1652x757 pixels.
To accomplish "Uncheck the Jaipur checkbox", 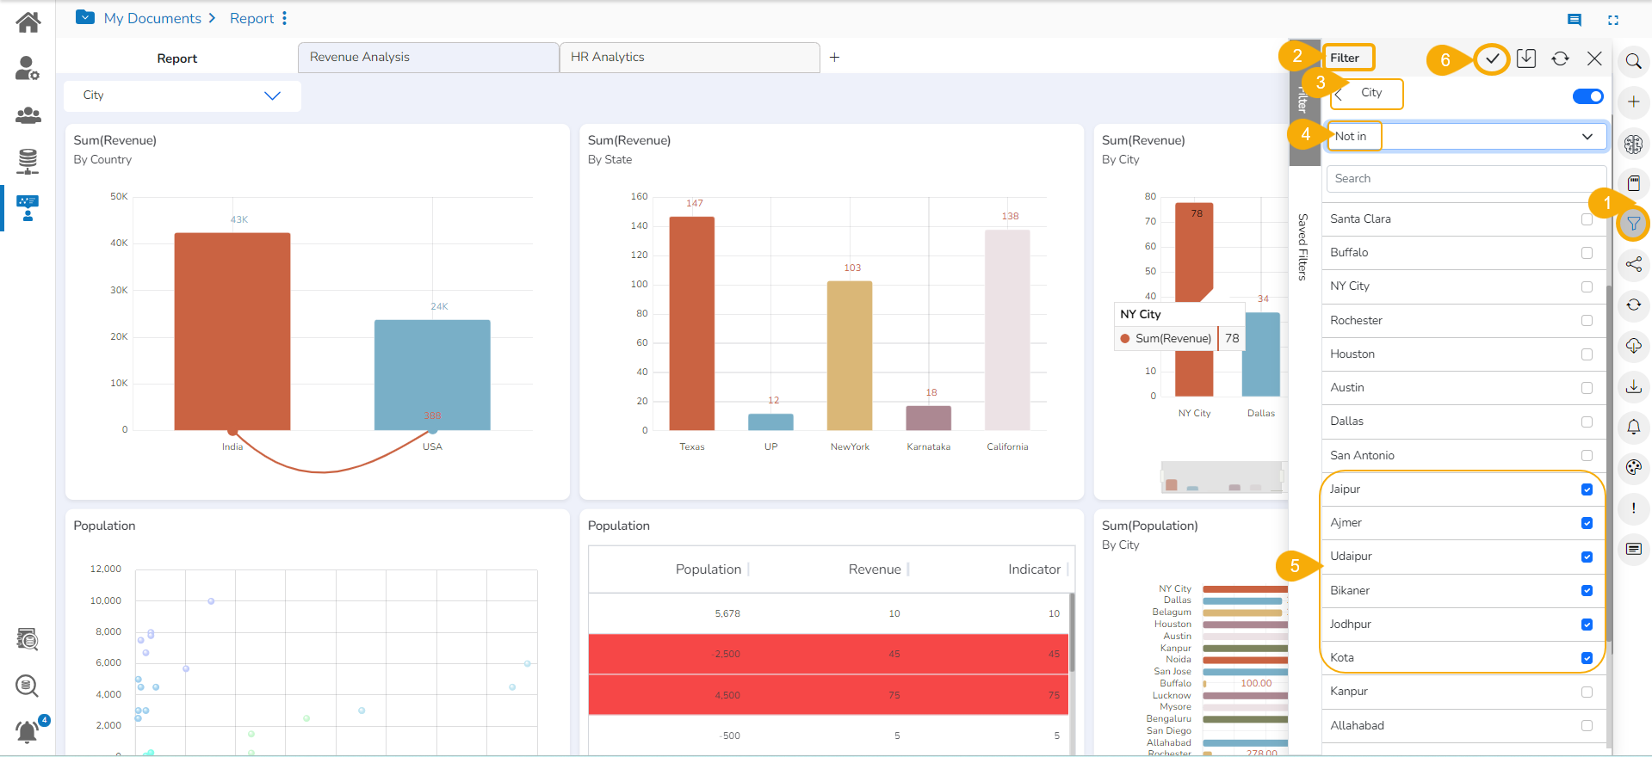I will click(x=1587, y=489).
